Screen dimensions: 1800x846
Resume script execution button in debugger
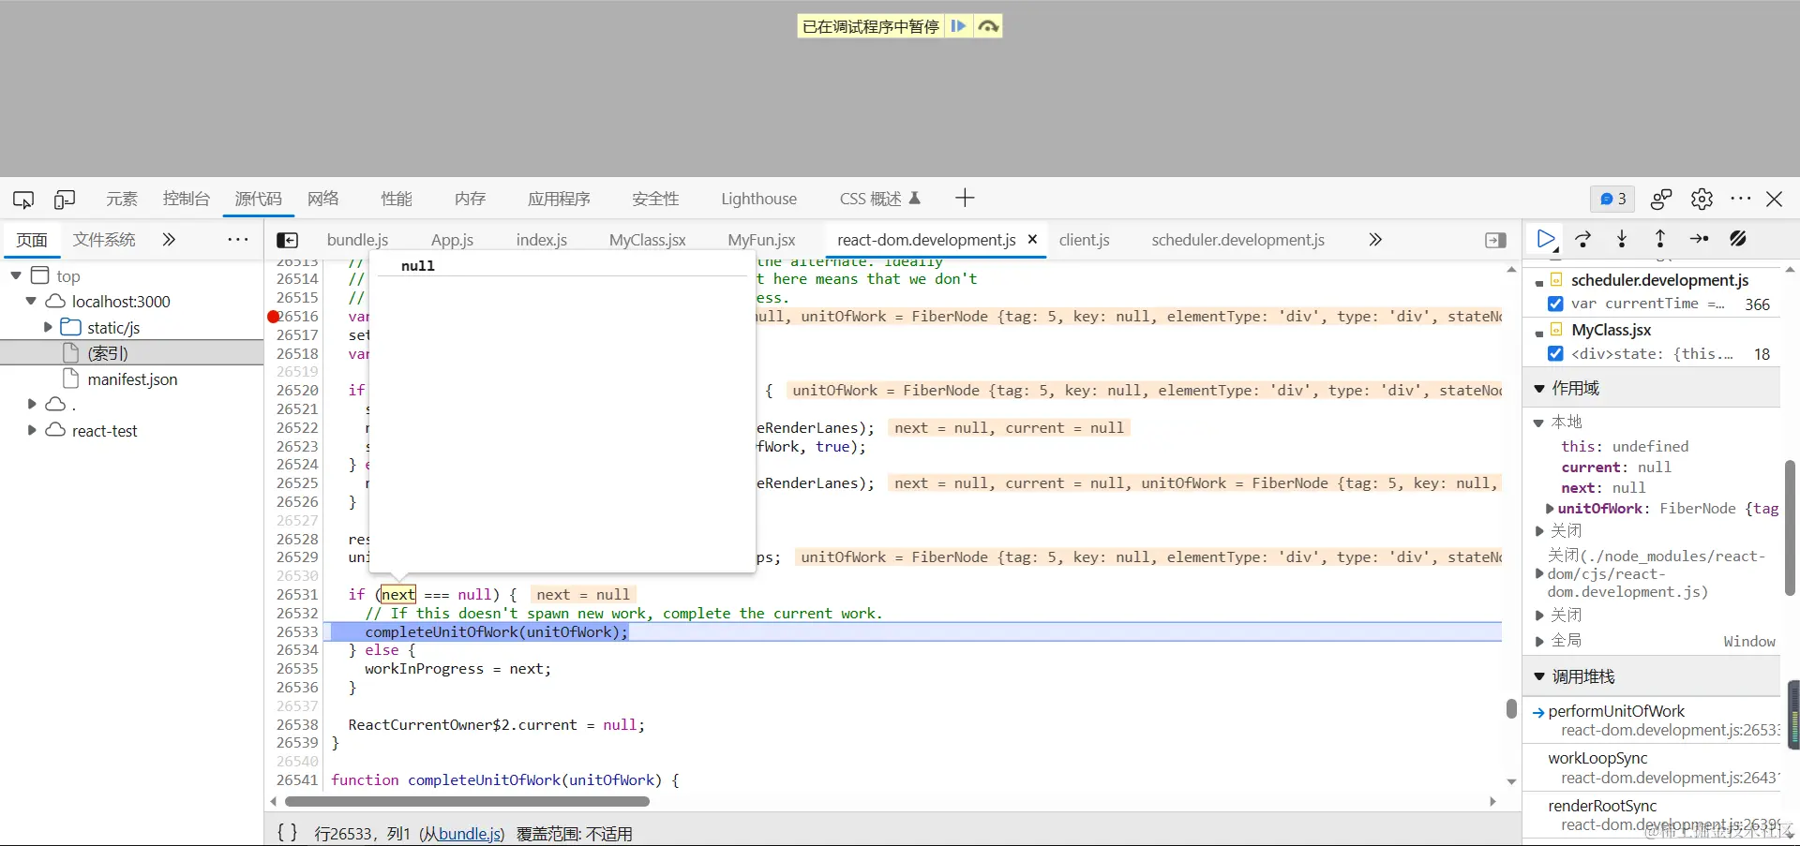(1546, 240)
